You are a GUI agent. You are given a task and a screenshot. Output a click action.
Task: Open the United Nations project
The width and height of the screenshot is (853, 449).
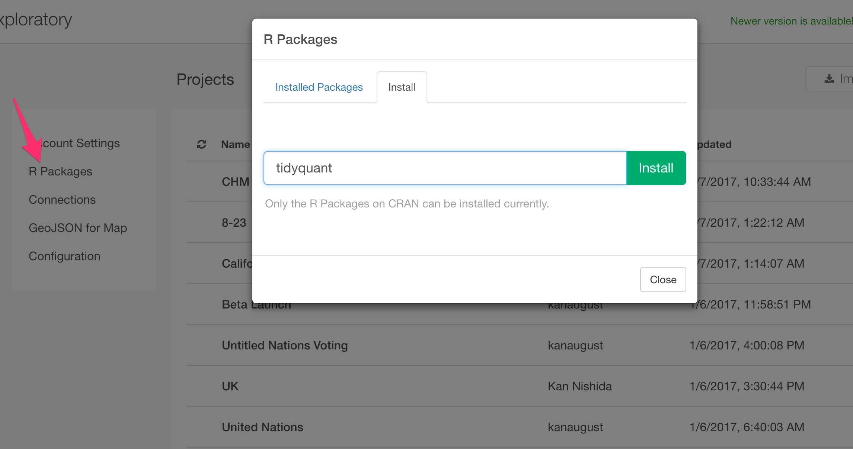pyautogui.click(x=262, y=427)
